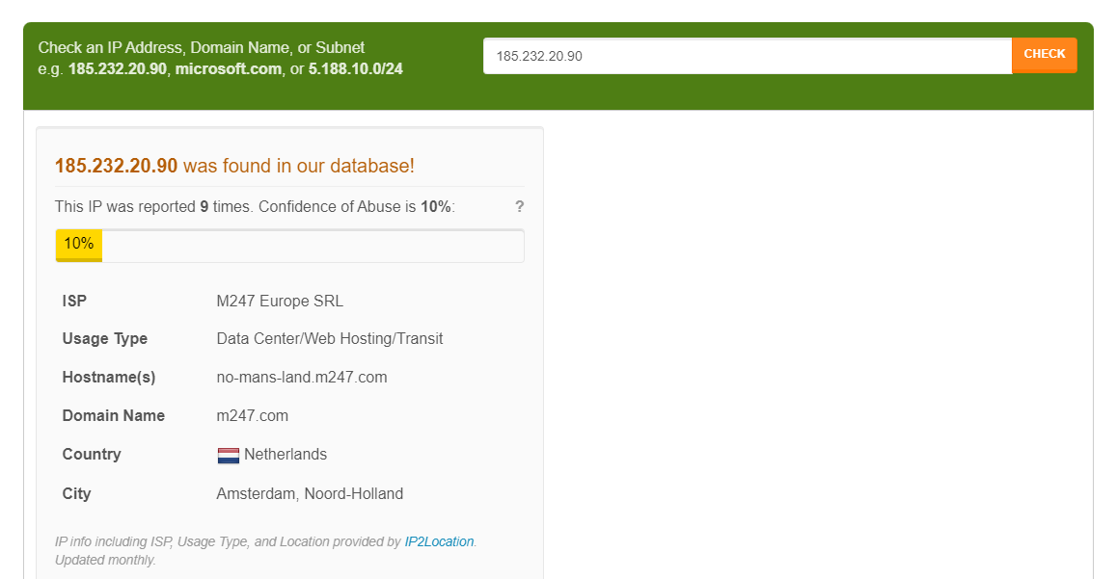Image resolution: width=1116 pixels, height=579 pixels.
Task: Select the ISP value 'M247 Europe SRL'
Action: 280,301
